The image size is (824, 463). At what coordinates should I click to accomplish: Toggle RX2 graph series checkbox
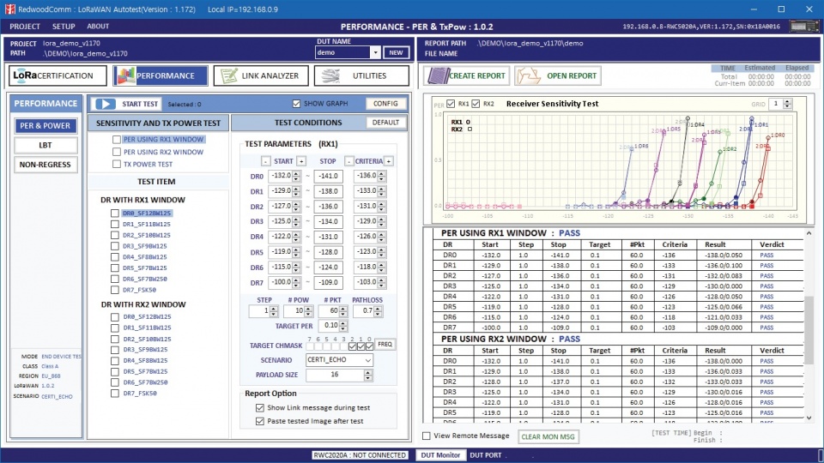point(476,104)
